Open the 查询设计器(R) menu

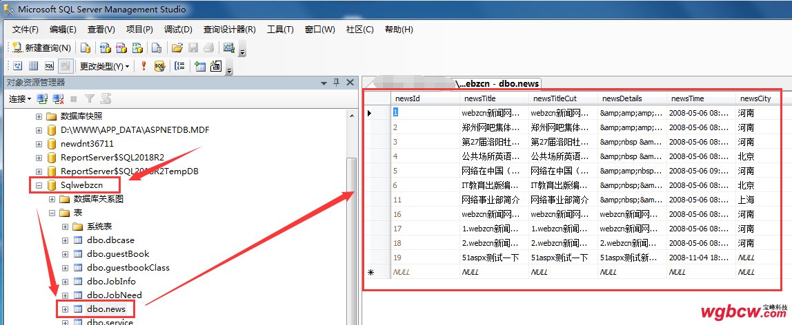tap(229, 29)
